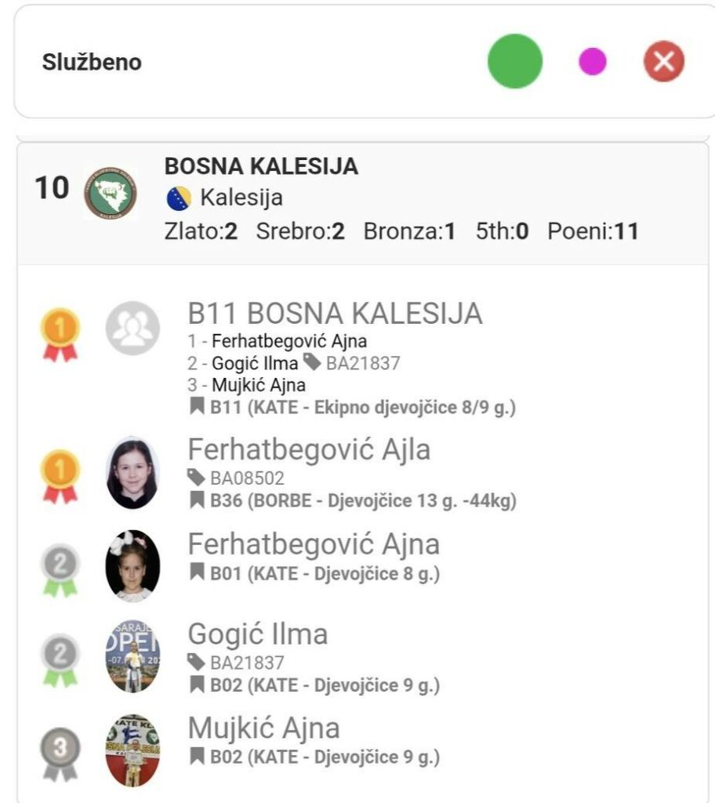Click the bronze medal beside Mujkić Ajna

point(60,754)
